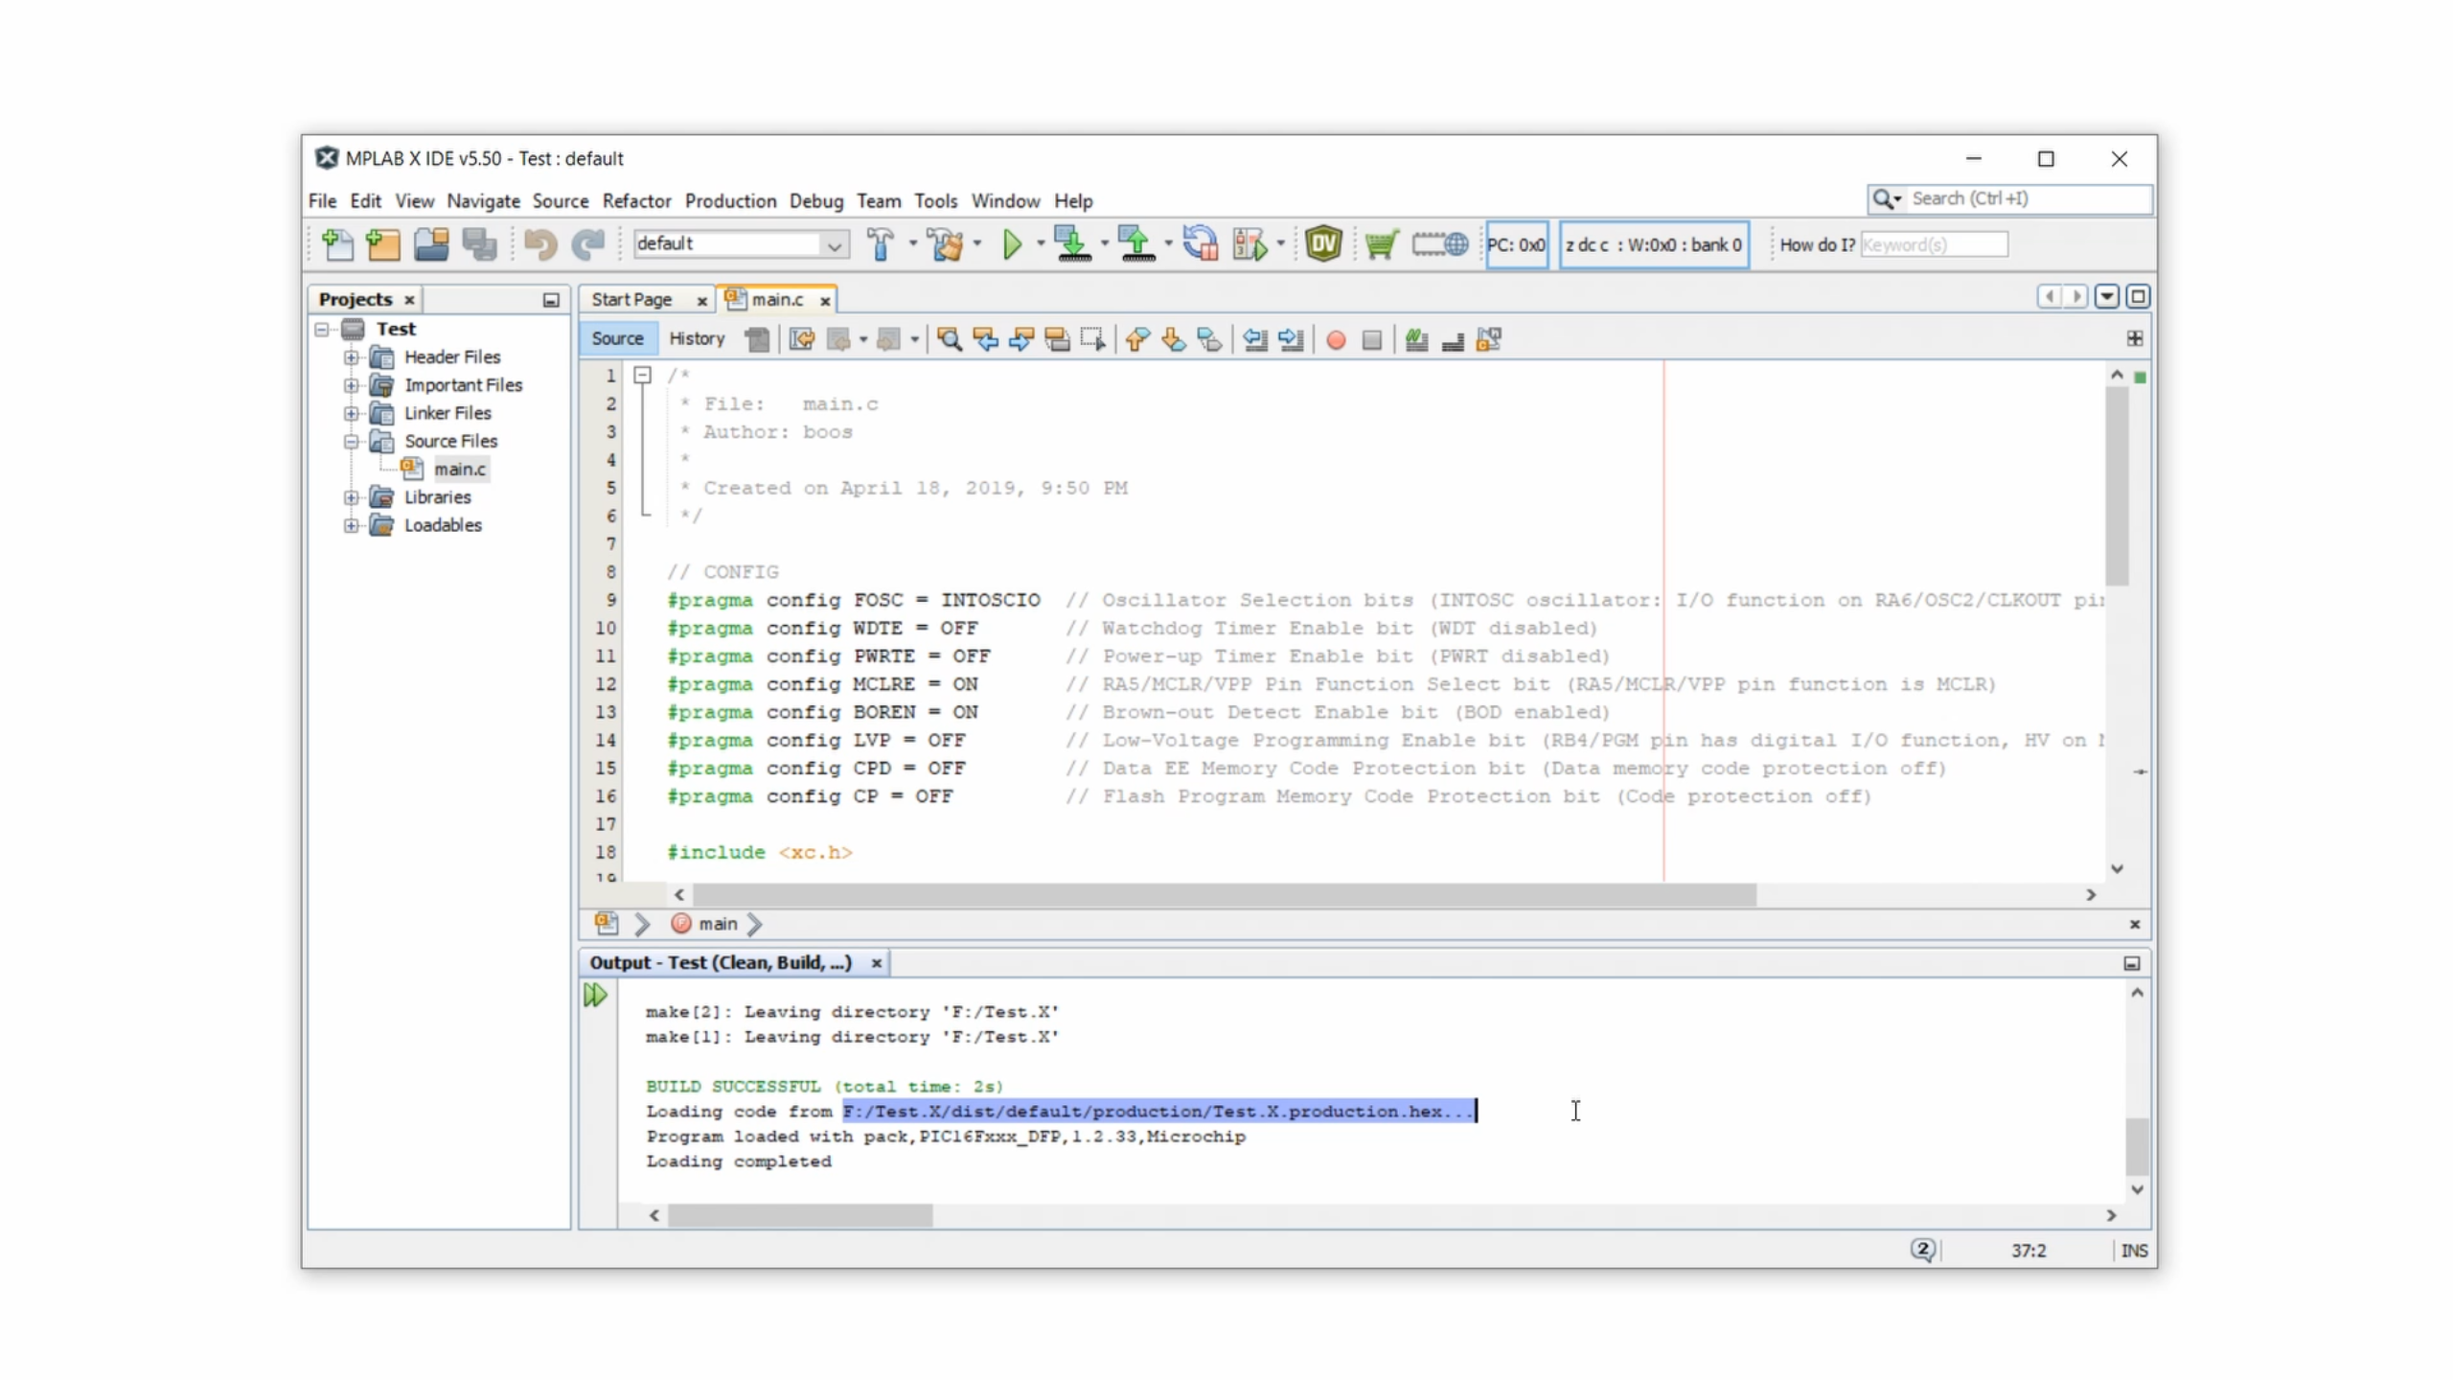Open the Production menu
The height and width of the screenshot is (1380, 2453).
tap(730, 201)
